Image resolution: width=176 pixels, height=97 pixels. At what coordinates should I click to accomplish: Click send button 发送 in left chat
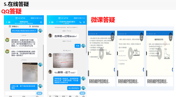tap(40, 93)
